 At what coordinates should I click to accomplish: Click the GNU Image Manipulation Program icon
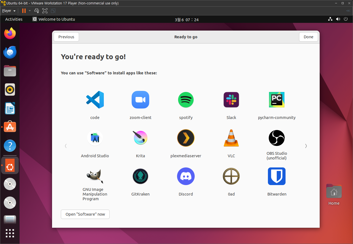click(x=95, y=176)
